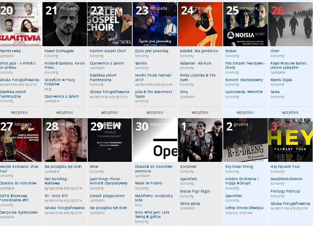Click the Maryla Rodowicz tour poster thumbnail
318x226 pixels.
[x=21, y=140]
